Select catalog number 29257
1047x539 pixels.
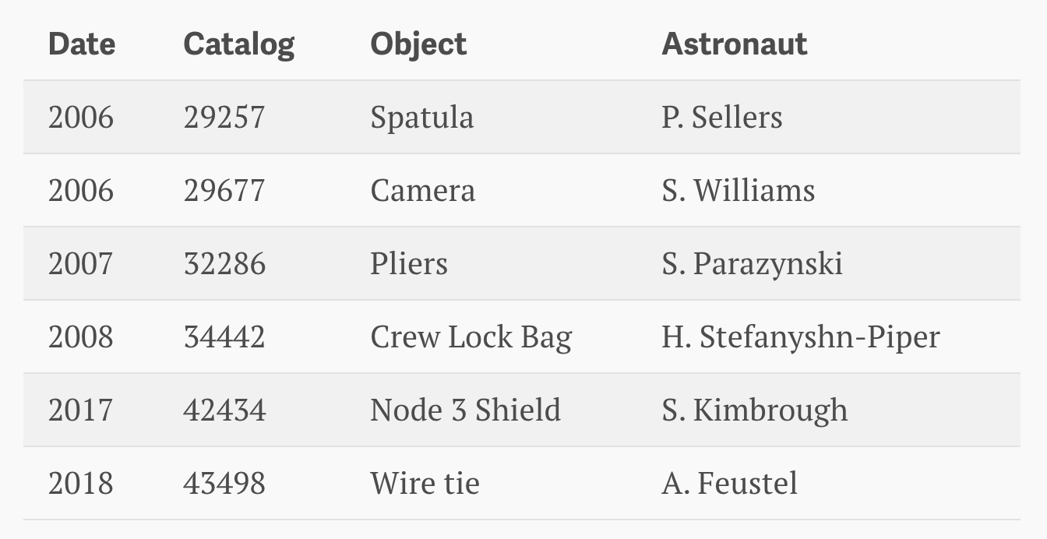click(x=224, y=118)
